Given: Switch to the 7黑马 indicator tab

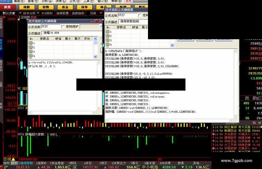Looking at the screenshot, I should click(x=134, y=163).
